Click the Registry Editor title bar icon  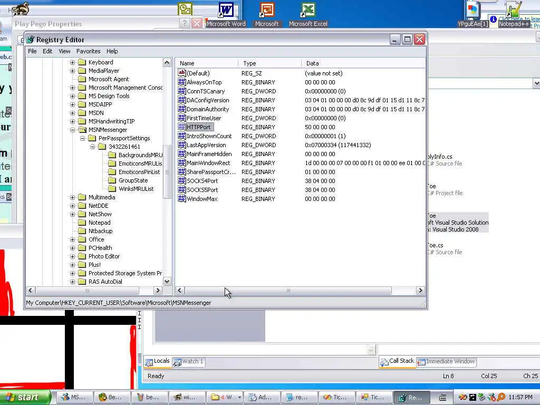pos(30,40)
